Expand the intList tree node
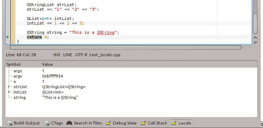The width and height of the screenshot is (263, 128). [x=9, y=92]
